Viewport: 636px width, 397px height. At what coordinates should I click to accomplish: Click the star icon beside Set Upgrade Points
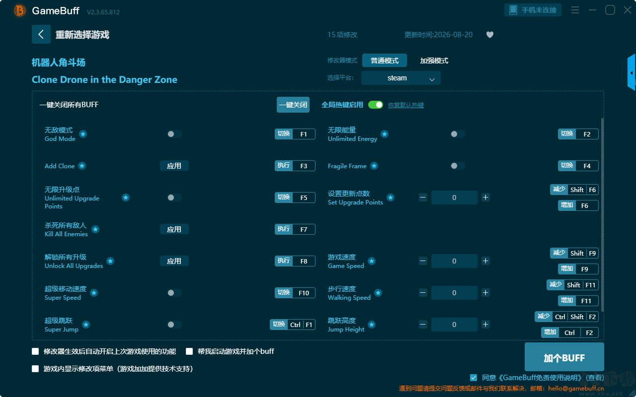[x=391, y=198]
